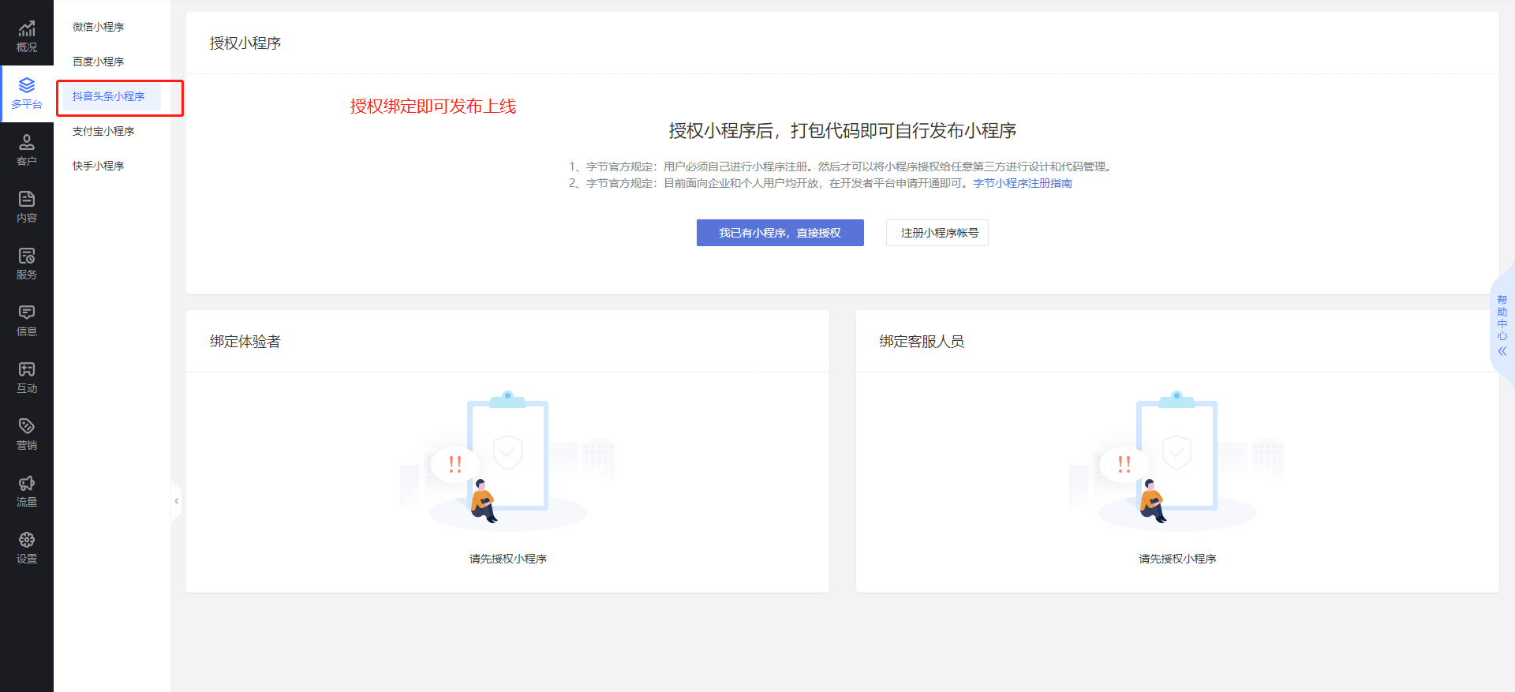The width and height of the screenshot is (1515, 692).
Task: Choose 抖音头条小程序 menu entry
Action: click(x=109, y=96)
